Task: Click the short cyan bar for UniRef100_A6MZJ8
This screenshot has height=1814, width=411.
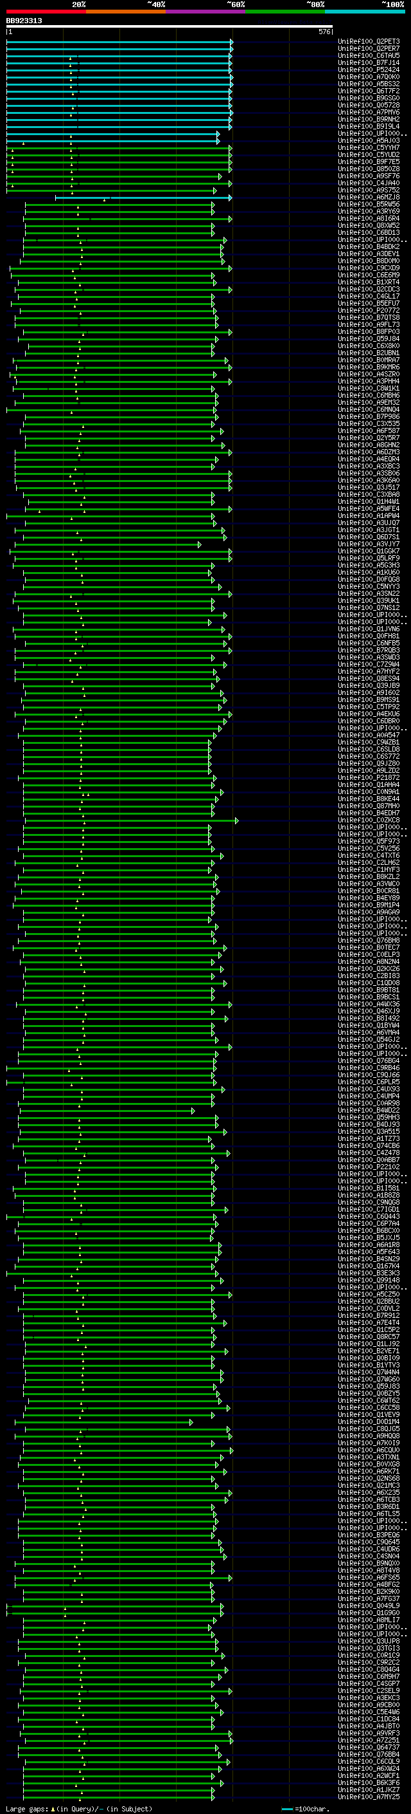Action: [143, 198]
